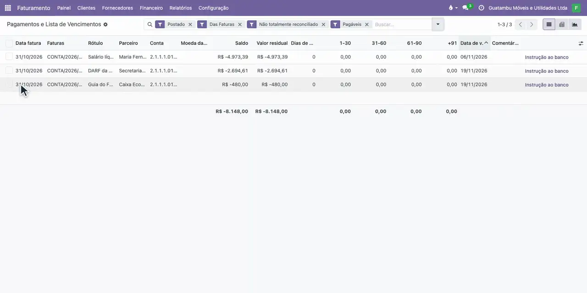The height and width of the screenshot is (293, 587).
Task: Sort by Saldo column header
Action: tap(242, 43)
